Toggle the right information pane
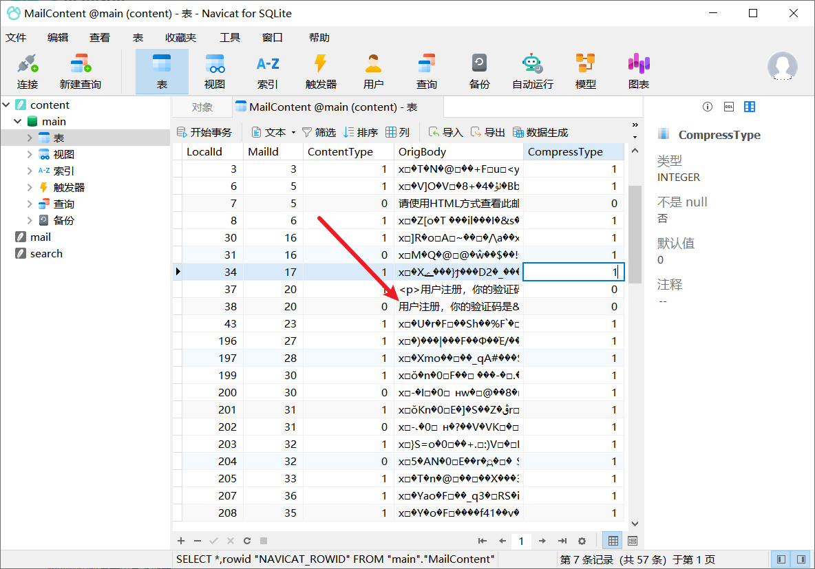This screenshot has height=569, width=815. point(801,559)
